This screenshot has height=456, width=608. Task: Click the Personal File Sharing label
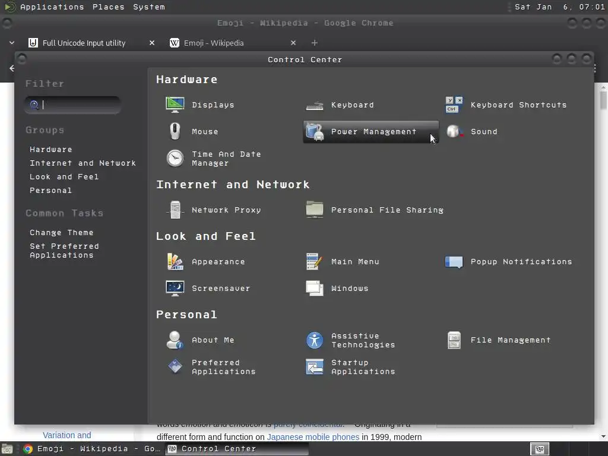click(387, 210)
